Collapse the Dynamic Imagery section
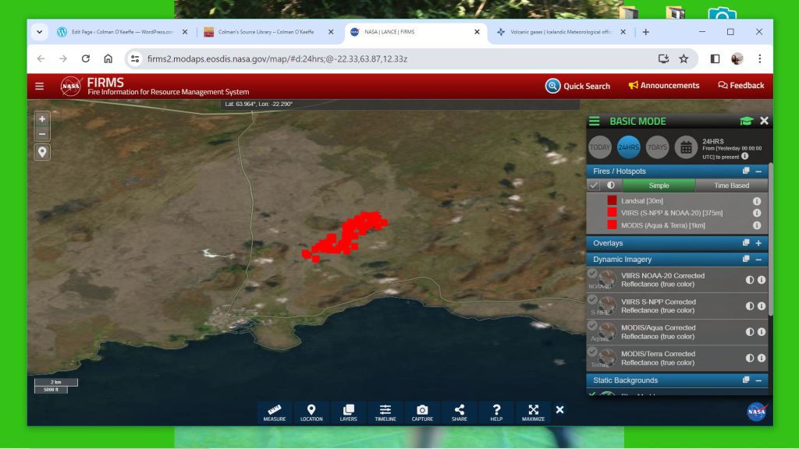 [758, 259]
